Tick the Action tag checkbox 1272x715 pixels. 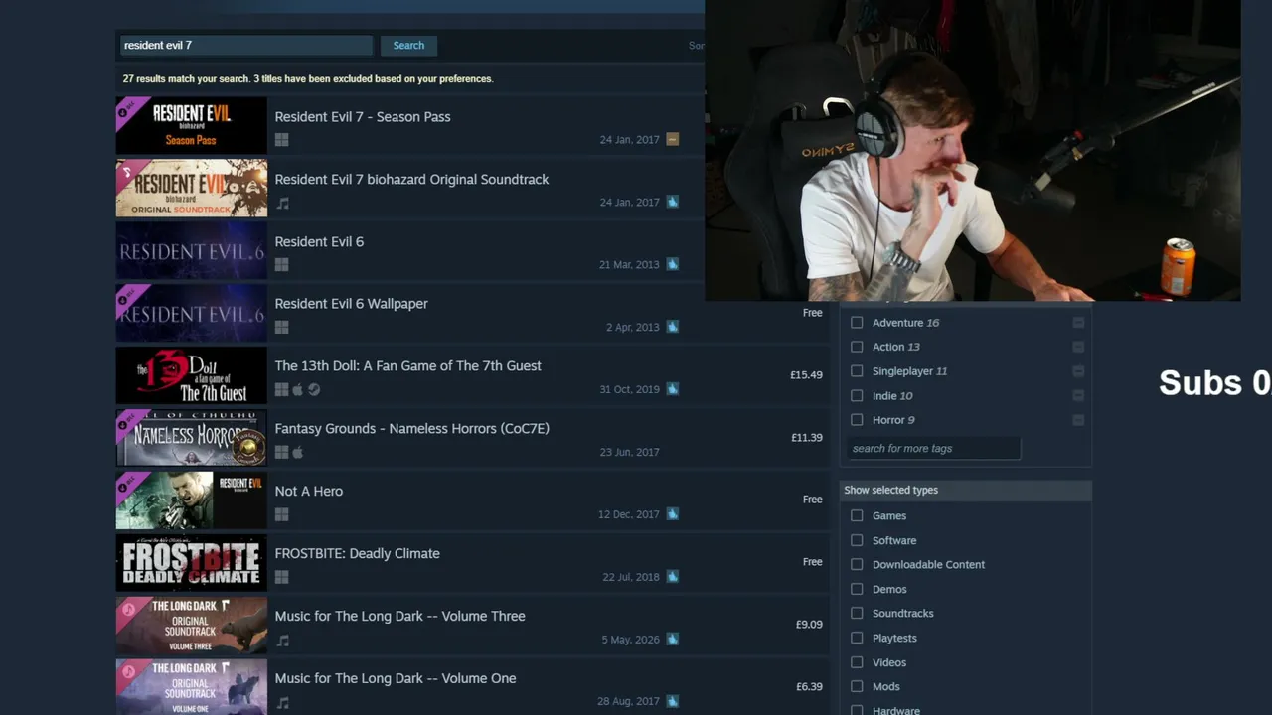point(857,347)
